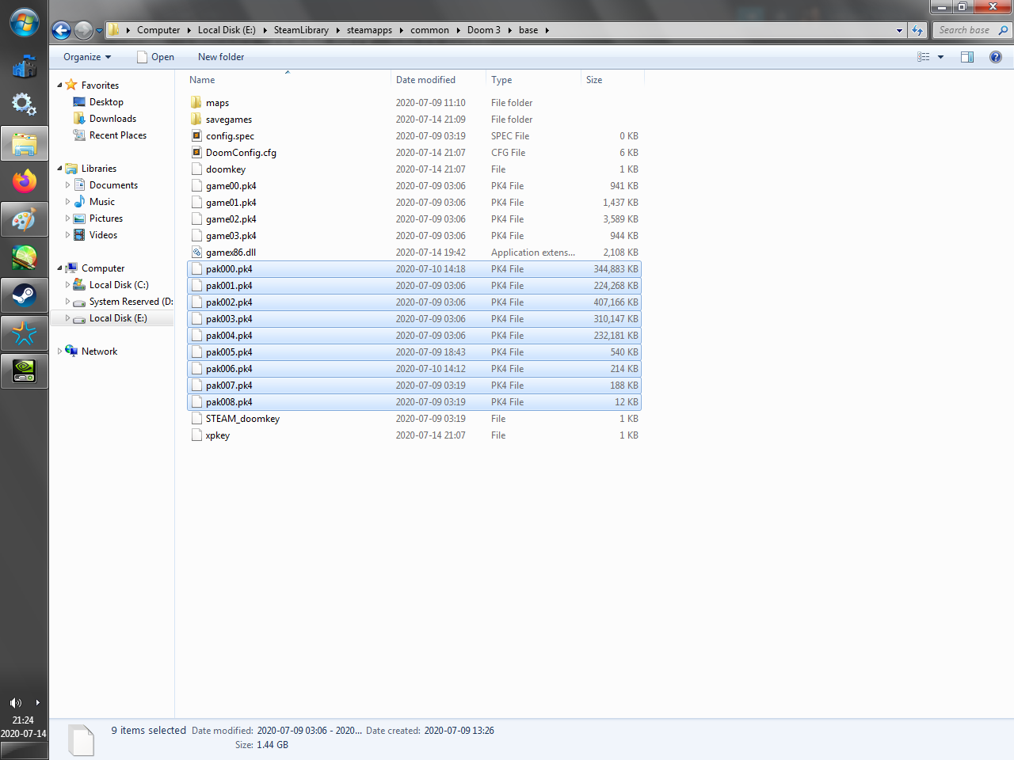1014x760 pixels.
Task: Open Steam from the taskbar
Action: tap(25, 296)
